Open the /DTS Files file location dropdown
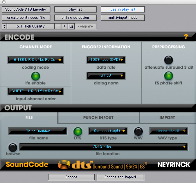 [x=104, y=147]
